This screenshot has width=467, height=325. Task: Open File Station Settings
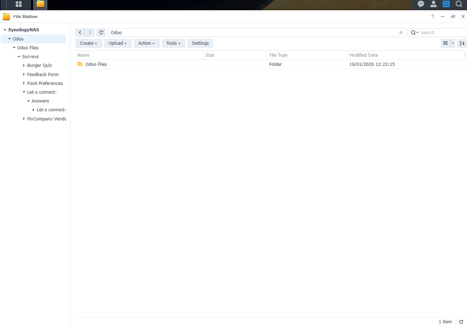200,43
